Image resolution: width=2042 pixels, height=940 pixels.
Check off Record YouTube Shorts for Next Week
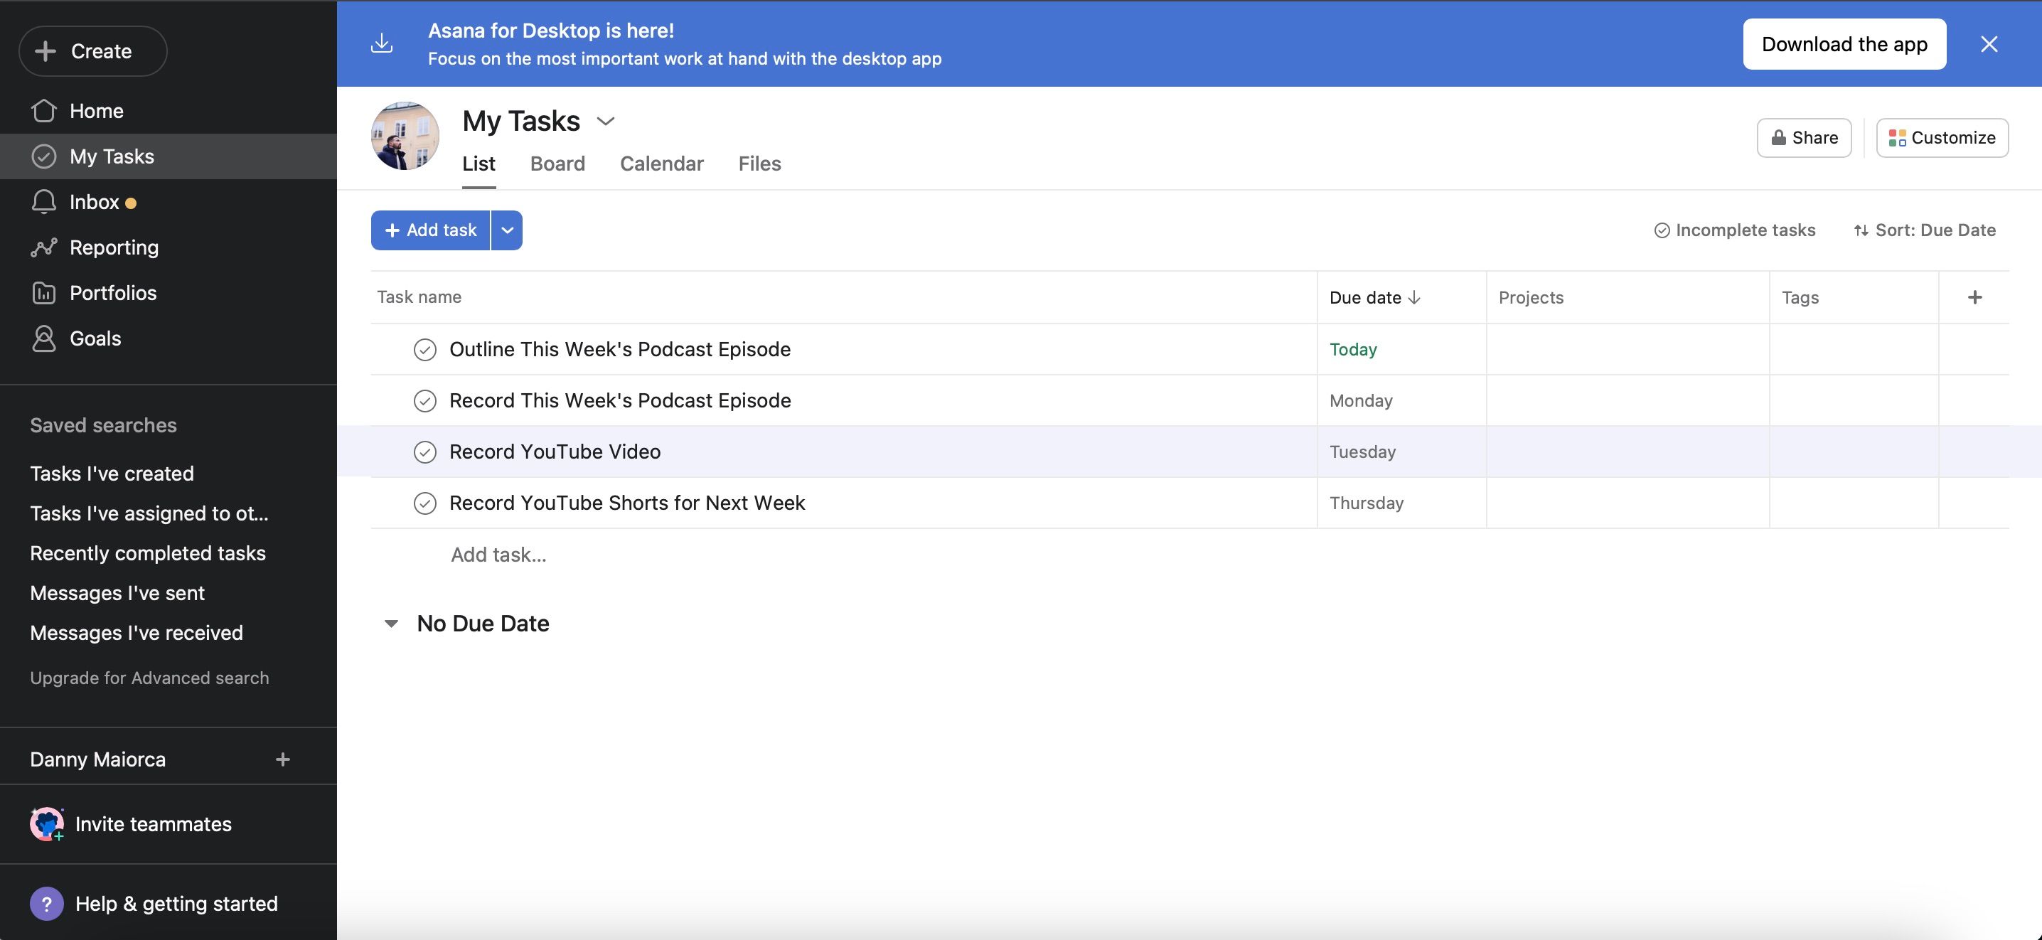coord(425,503)
